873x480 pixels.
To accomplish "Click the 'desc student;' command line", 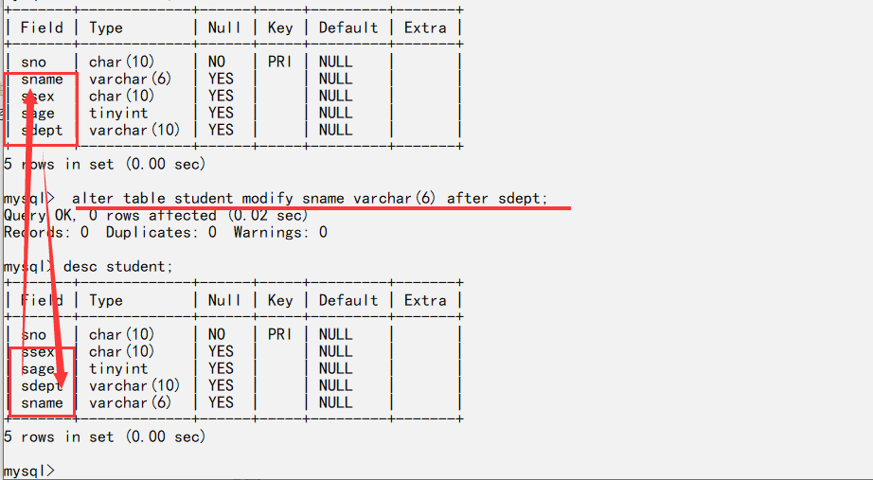I will click(x=118, y=266).
